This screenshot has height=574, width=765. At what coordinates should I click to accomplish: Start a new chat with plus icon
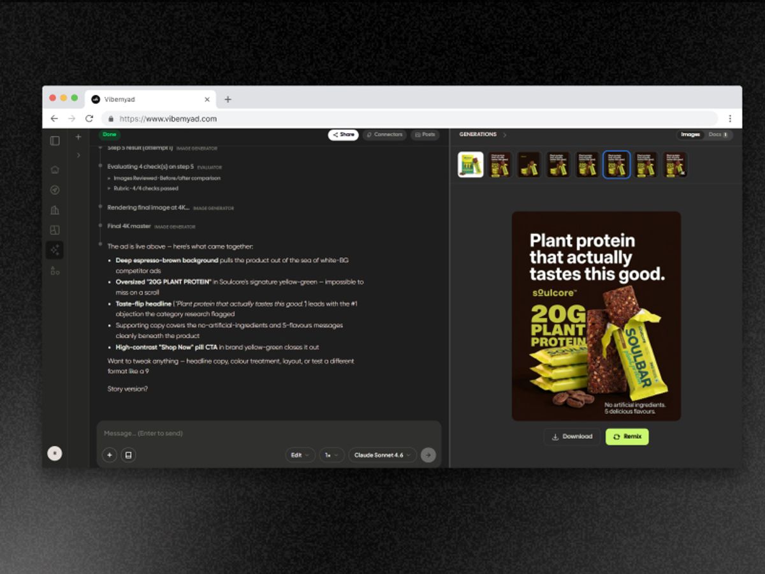(x=78, y=136)
